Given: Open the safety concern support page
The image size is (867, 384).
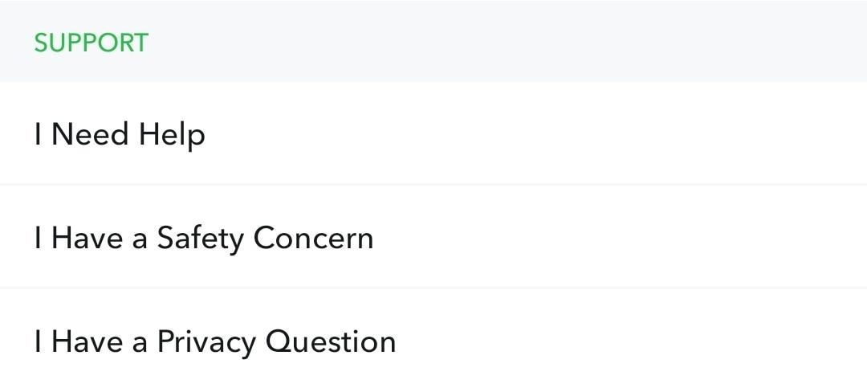Looking at the screenshot, I should point(204,238).
